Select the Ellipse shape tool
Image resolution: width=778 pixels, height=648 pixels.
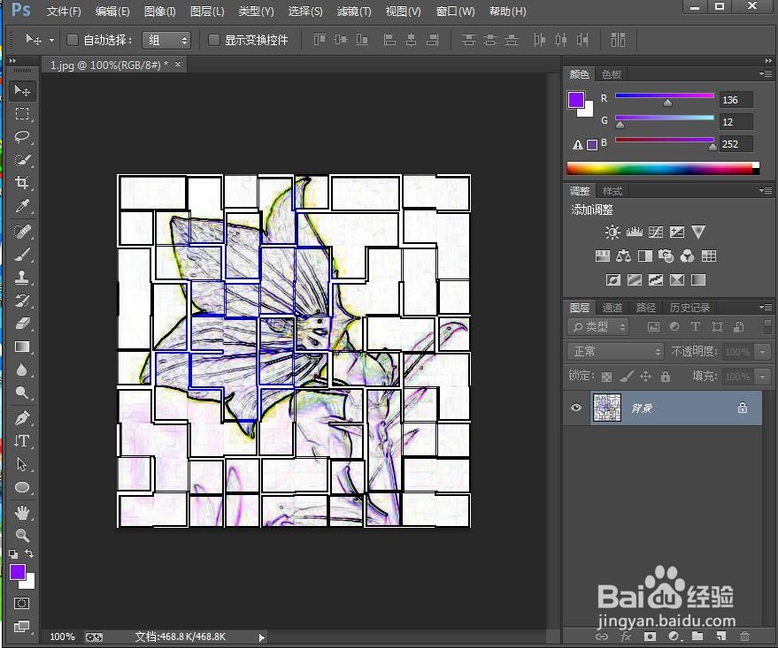[22, 487]
